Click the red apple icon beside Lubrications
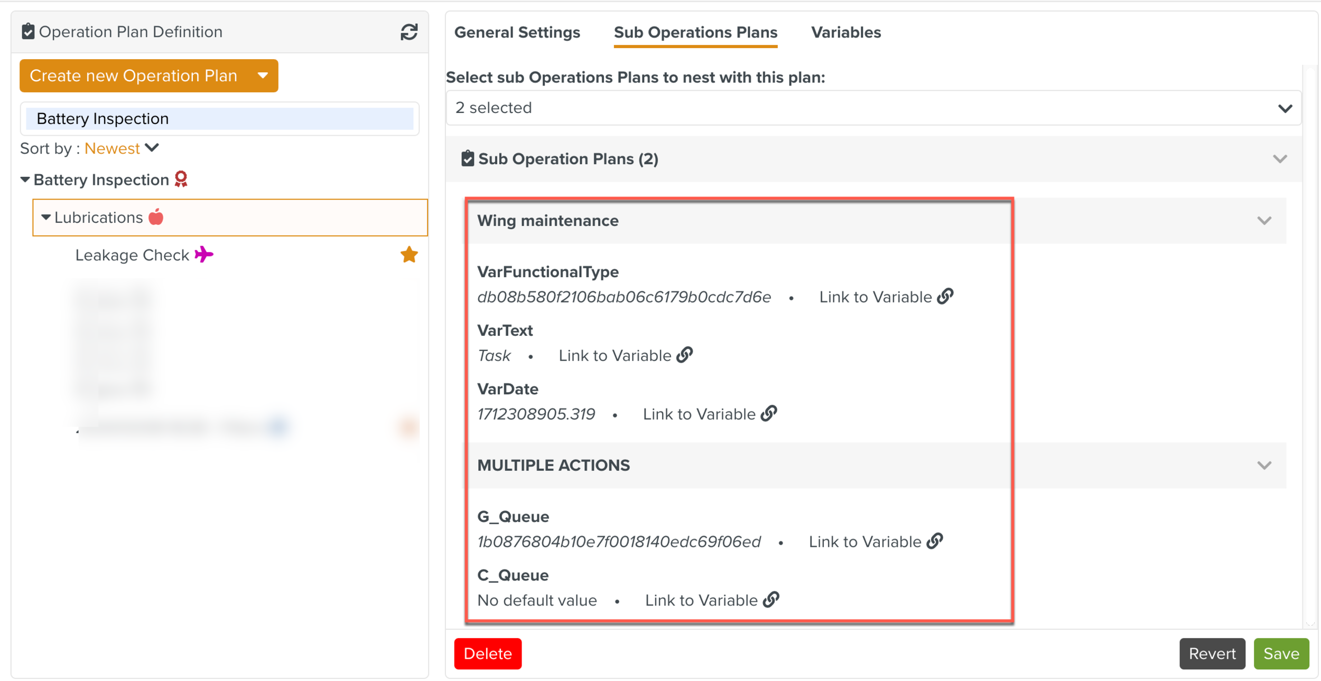Image resolution: width=1321 pixels, height=681 pixels. (156, 217)
